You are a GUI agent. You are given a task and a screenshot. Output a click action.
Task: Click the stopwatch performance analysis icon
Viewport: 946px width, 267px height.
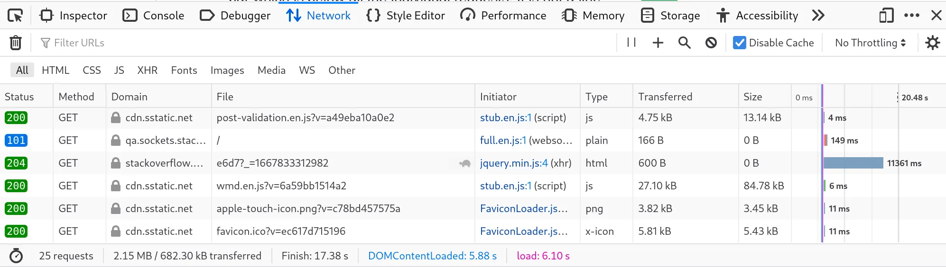click(16, 256)
